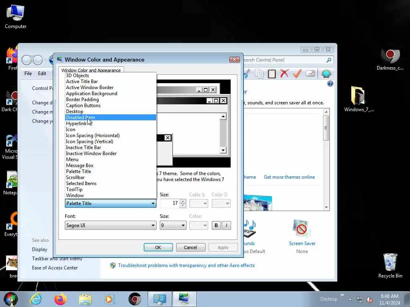Select 3D Objects in the item list
Viewport: 410px width, 307px height.
point(111,76)
